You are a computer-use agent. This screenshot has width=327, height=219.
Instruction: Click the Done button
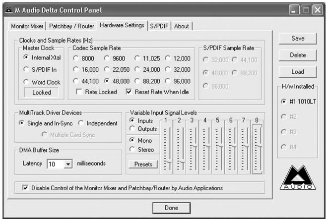click(x=171, y=208)
